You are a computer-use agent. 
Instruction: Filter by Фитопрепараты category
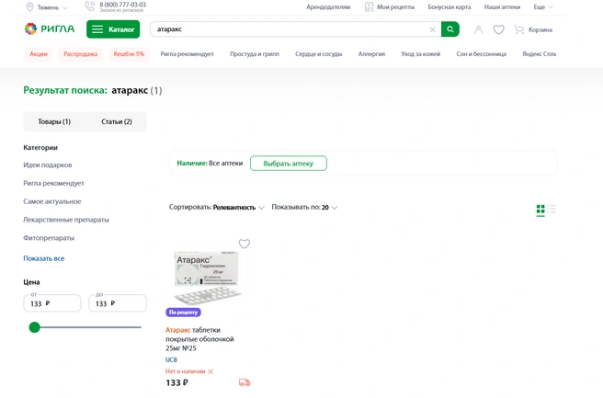tap(49, 238)
